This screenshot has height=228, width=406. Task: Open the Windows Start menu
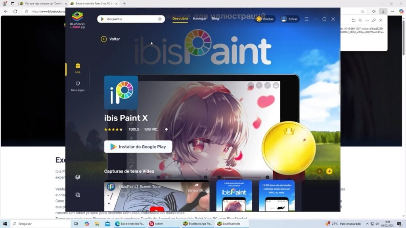coord(5,224)
